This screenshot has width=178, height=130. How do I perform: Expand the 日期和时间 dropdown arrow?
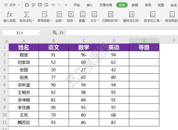tap(119, 20)
